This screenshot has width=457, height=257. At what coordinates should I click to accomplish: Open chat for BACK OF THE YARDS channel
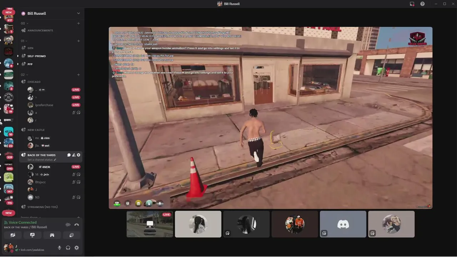pyautogui.click(x=69, y=155)
